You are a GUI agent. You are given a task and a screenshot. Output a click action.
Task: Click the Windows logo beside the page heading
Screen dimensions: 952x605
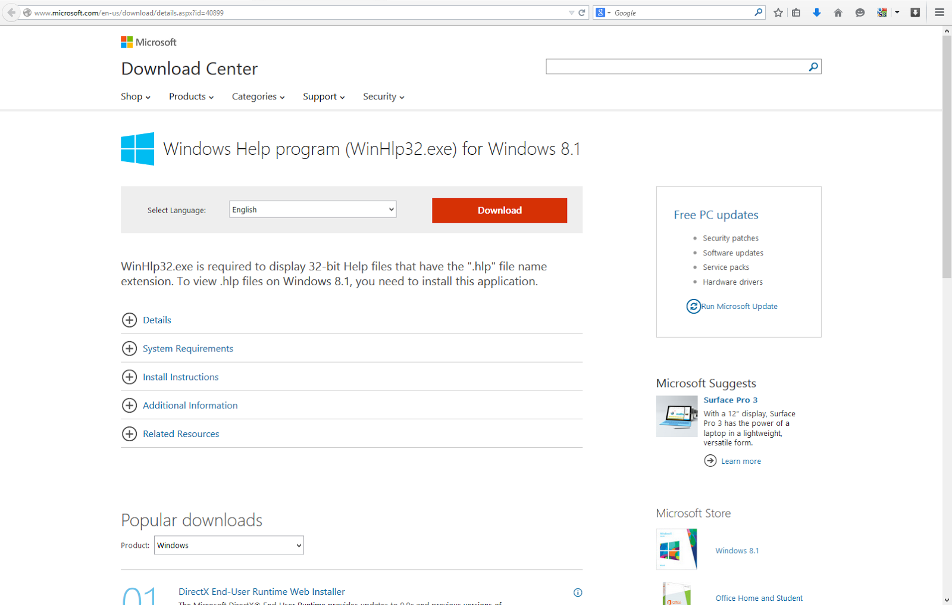(x=137, y=148)
